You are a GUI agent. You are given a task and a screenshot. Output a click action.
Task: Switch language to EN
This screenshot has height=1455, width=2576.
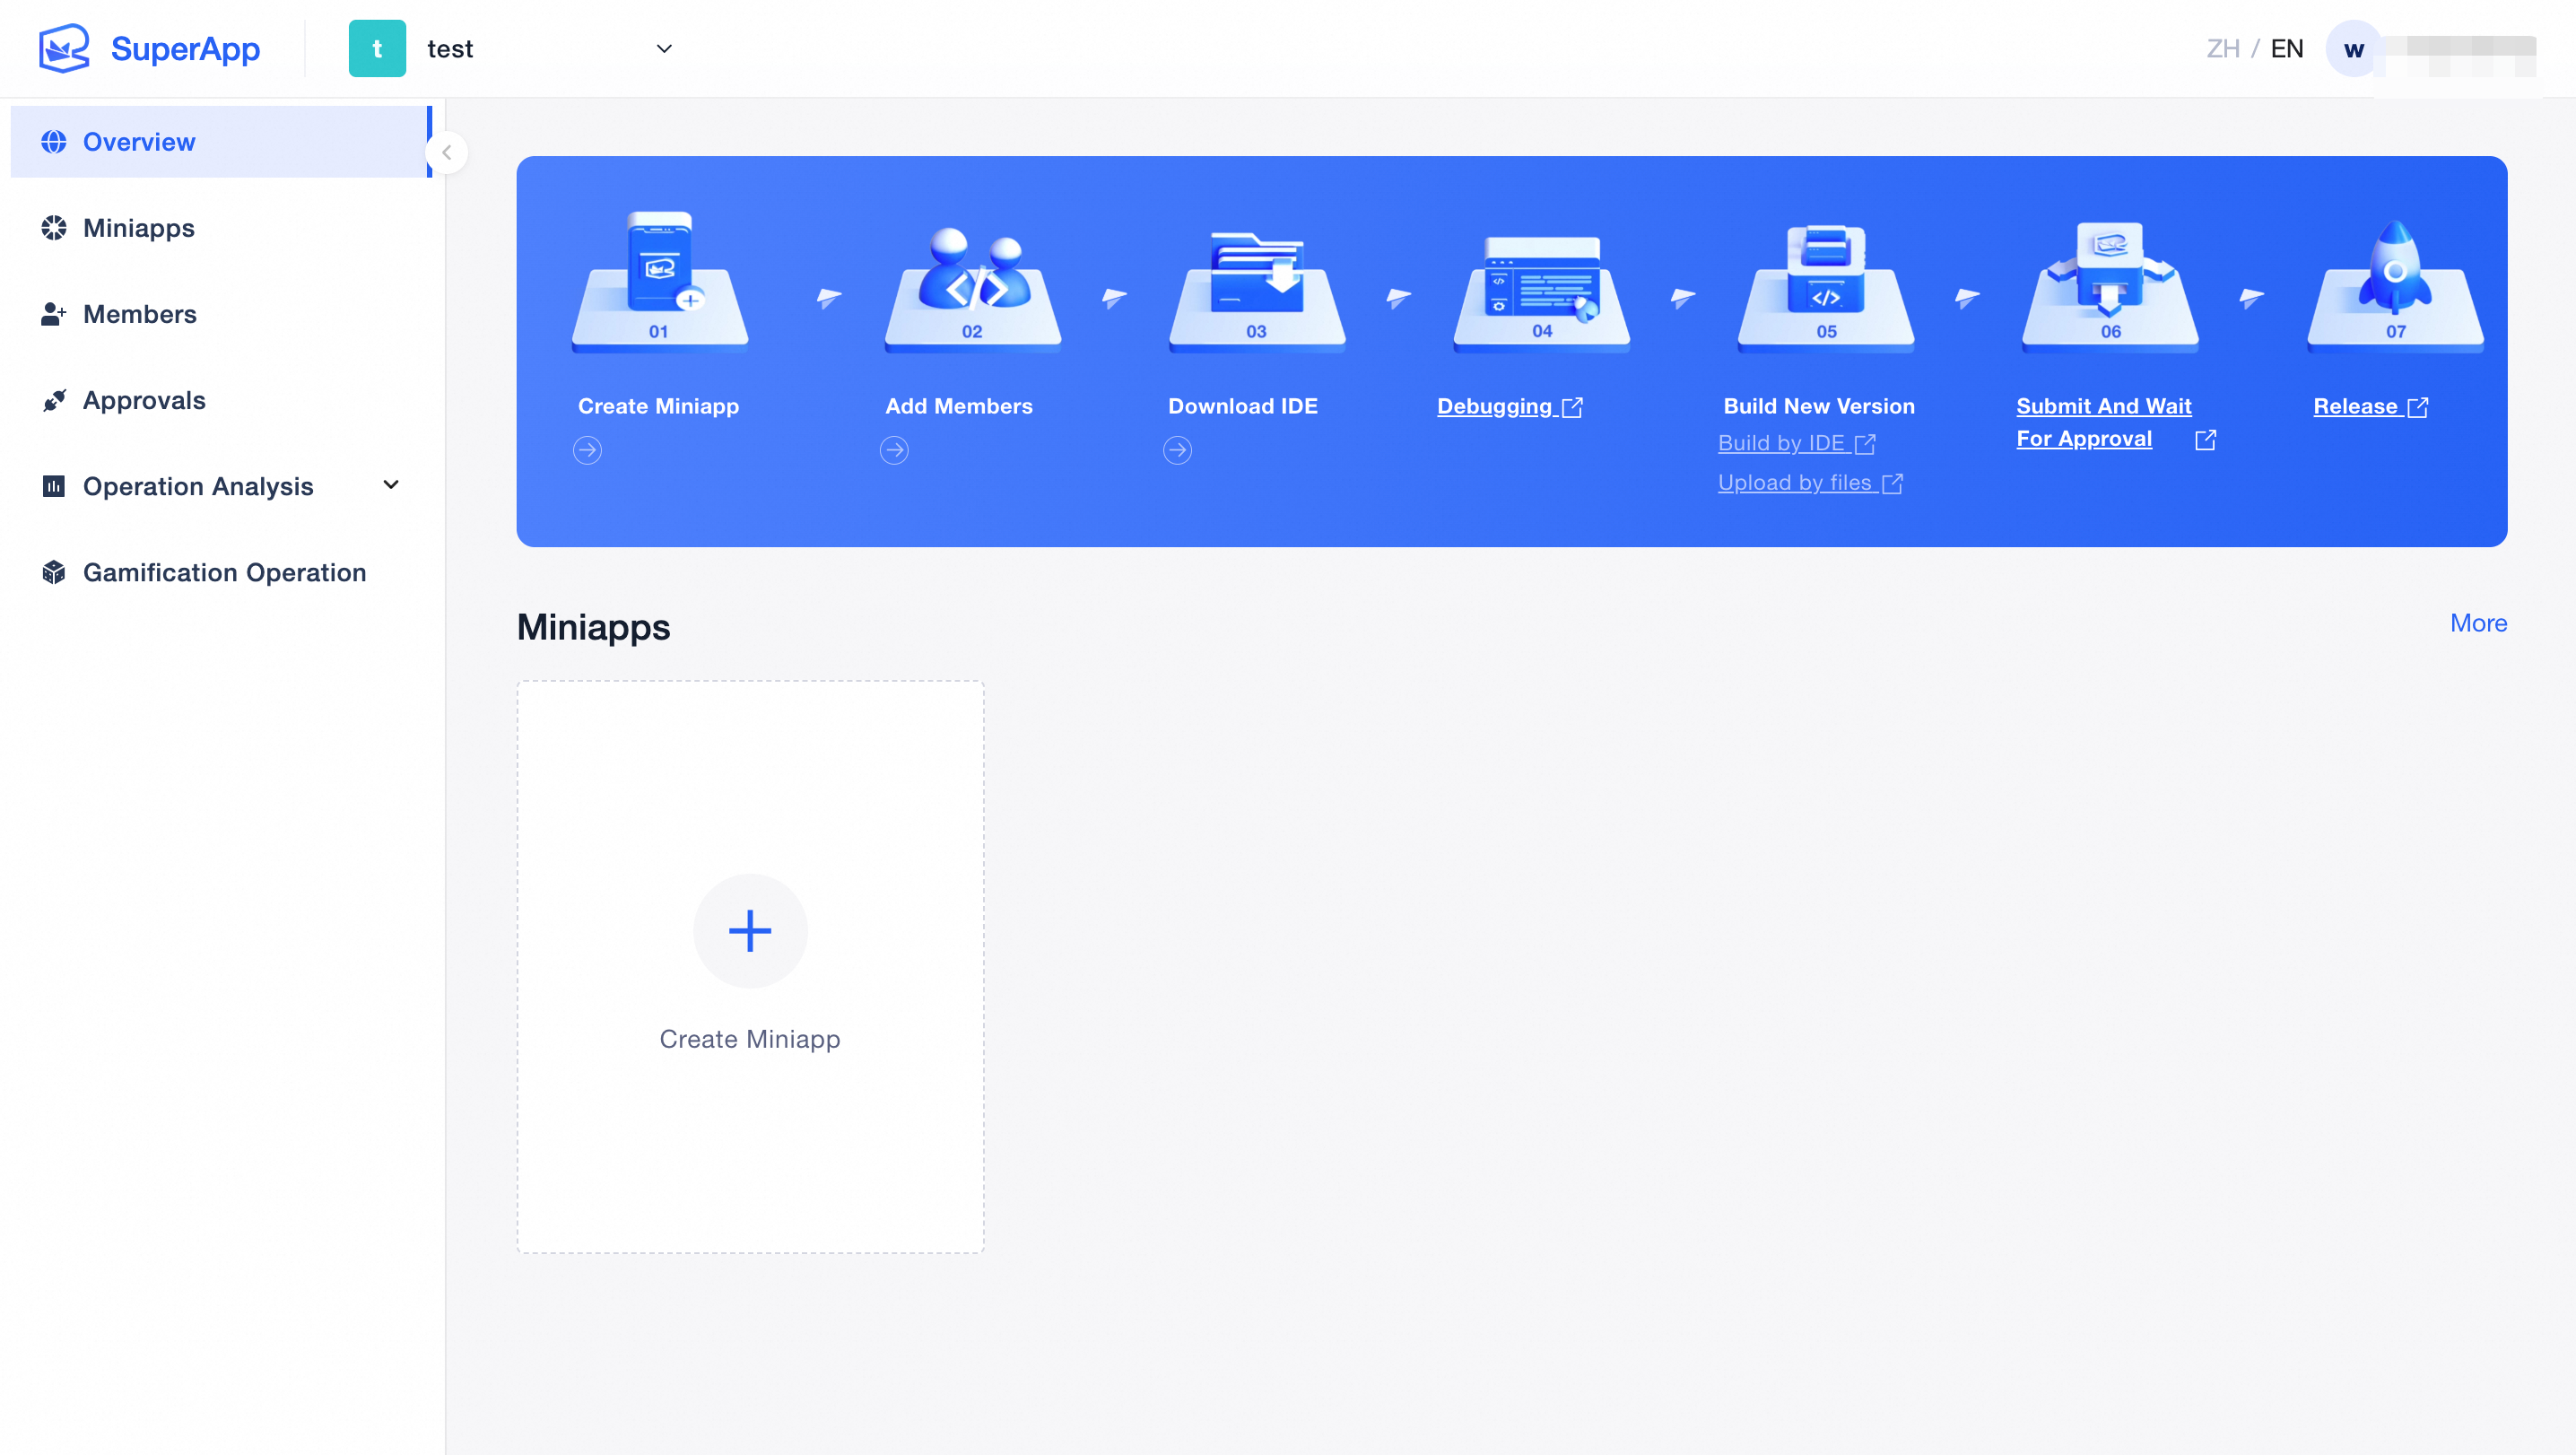click(2286, 49)
